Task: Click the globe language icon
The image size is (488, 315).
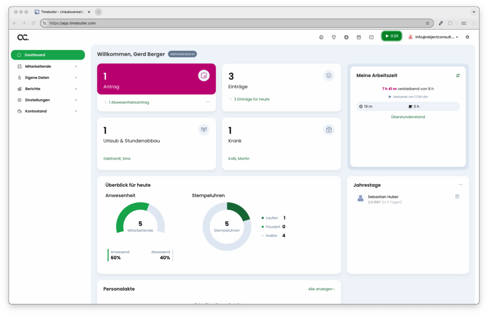Action: click(346, 37)
